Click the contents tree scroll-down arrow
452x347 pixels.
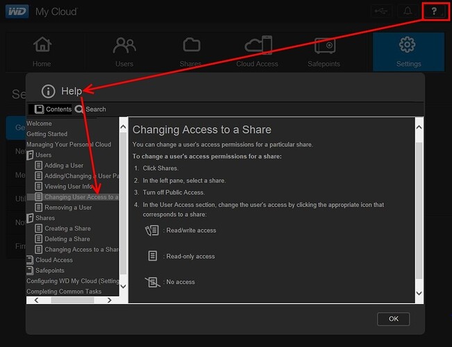point(123,286)
